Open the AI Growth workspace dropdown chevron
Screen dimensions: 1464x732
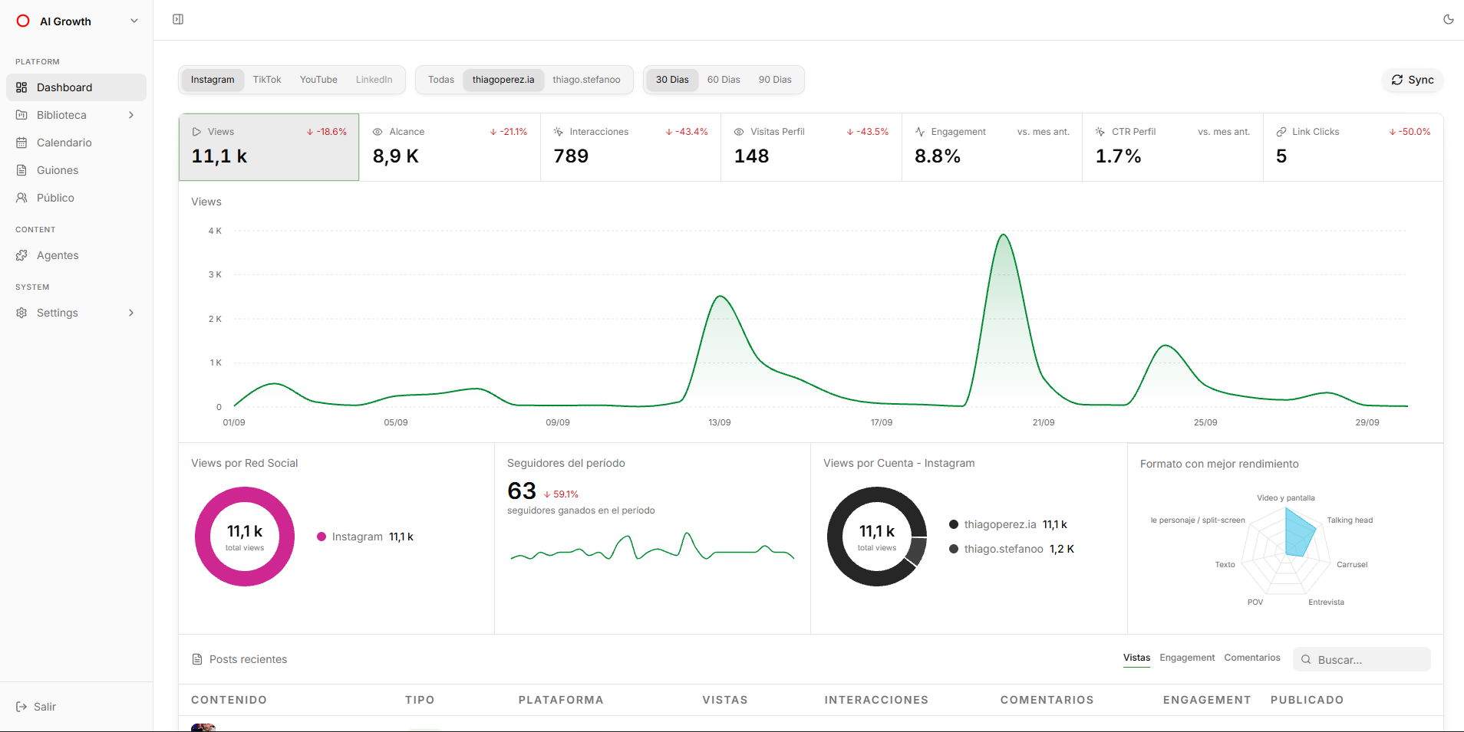pos(134,21)
